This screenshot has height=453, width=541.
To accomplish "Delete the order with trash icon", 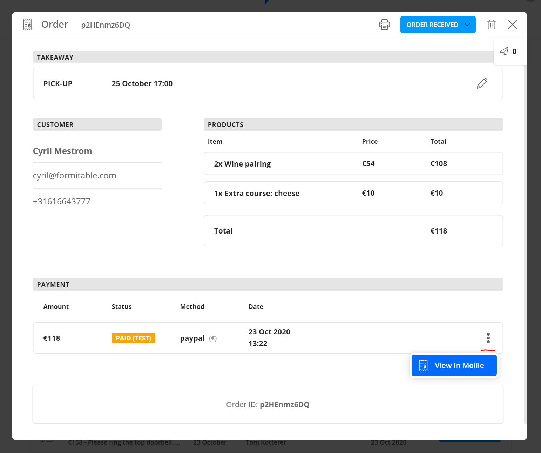I will [x=492, y=25].
